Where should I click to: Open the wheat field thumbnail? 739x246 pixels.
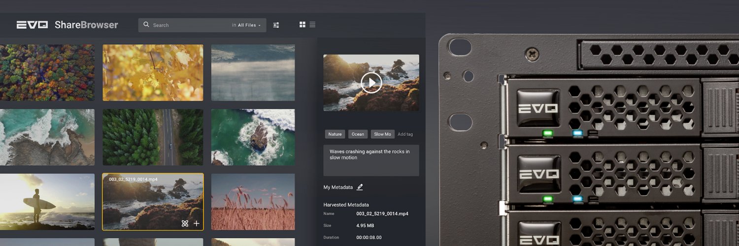tap(253, 202)
